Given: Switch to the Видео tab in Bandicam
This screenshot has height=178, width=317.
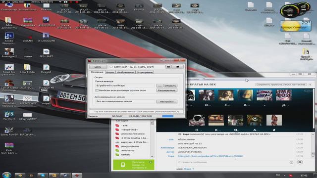Looking at the screenshot, I should 110,72.
